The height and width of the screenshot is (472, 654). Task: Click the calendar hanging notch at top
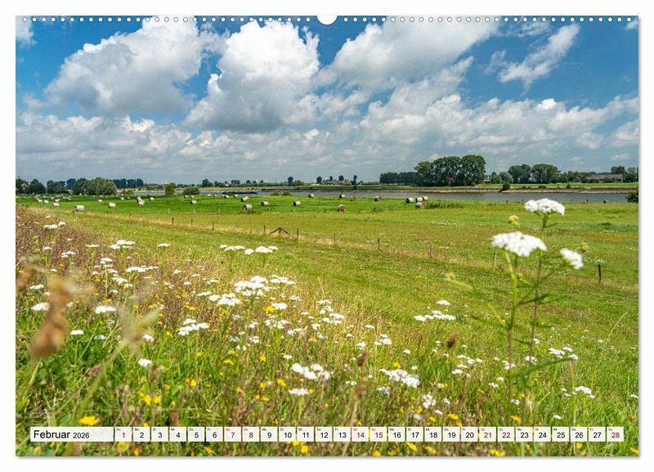pyautogui.click(x=327, y=20)
